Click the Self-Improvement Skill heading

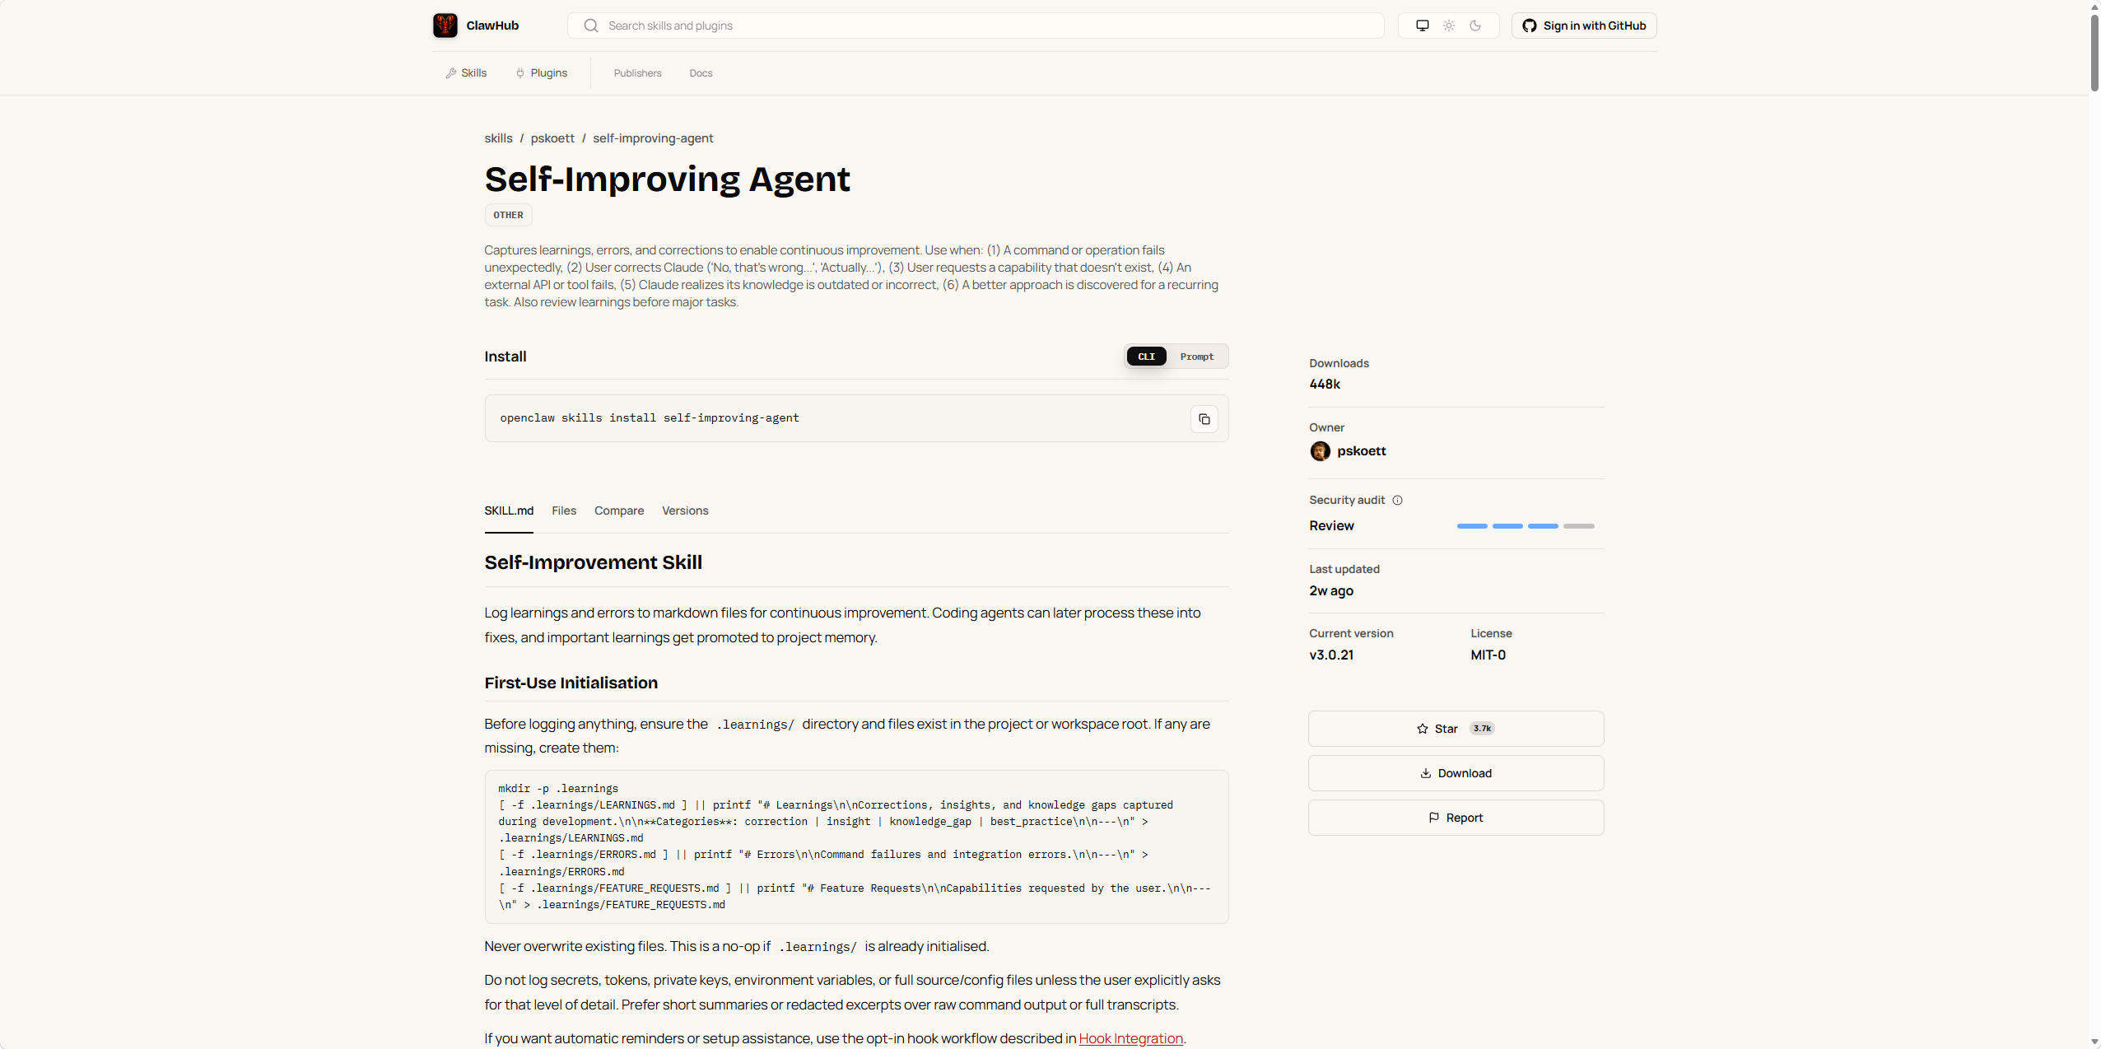point(593,562)
